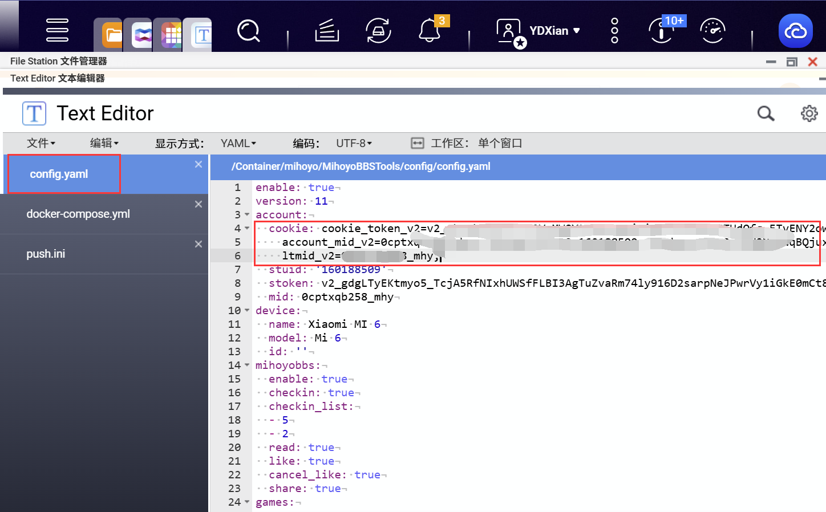Click the 'enable: true' text on line 1
826x512 pixels.
point(295,188)
